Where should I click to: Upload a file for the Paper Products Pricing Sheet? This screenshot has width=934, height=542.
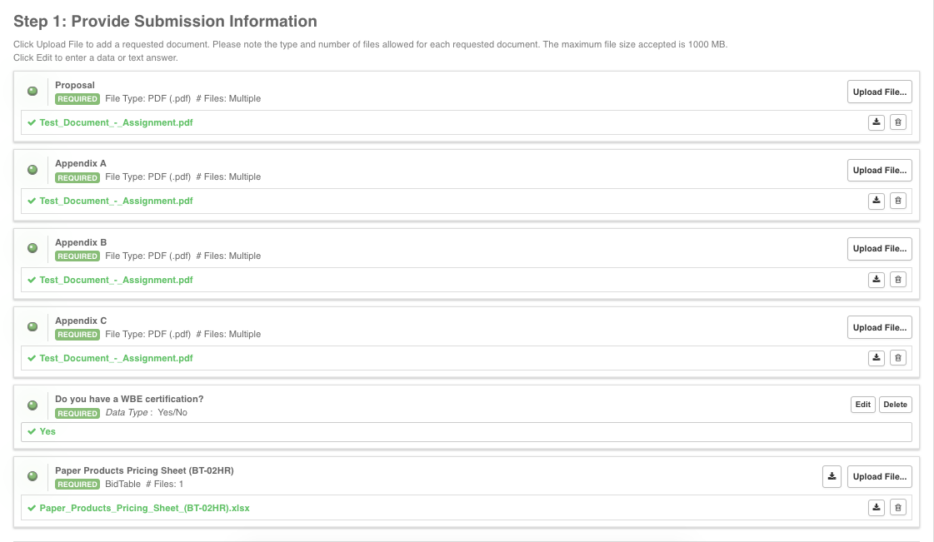tap(879, 476)
